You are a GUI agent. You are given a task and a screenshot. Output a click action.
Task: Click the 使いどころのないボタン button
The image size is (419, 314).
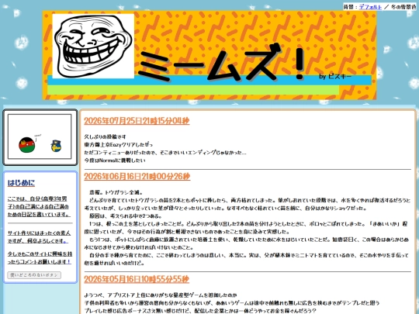click(34, 275)
